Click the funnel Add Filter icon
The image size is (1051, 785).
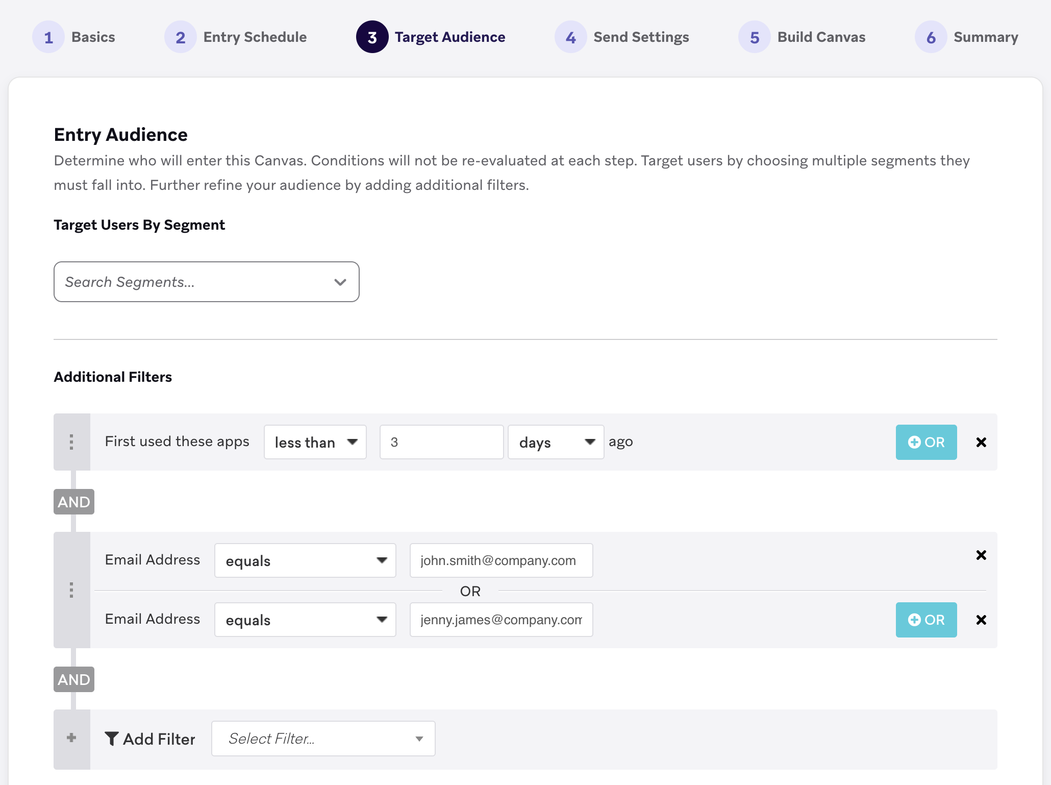tap(111, 739)
